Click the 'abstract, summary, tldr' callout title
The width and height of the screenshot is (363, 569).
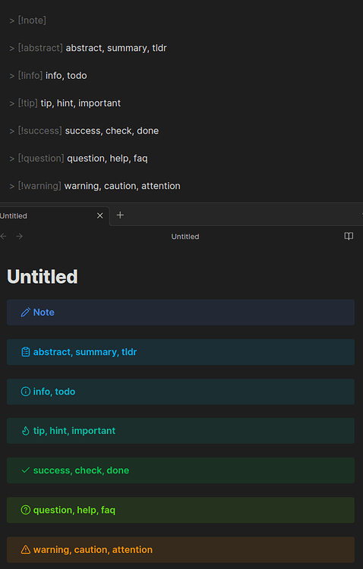click(85, 352)
